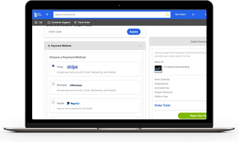This screenshot has height=142, width=239.
Task: Collapse the Payment Method section chevron
Action: 140,46
